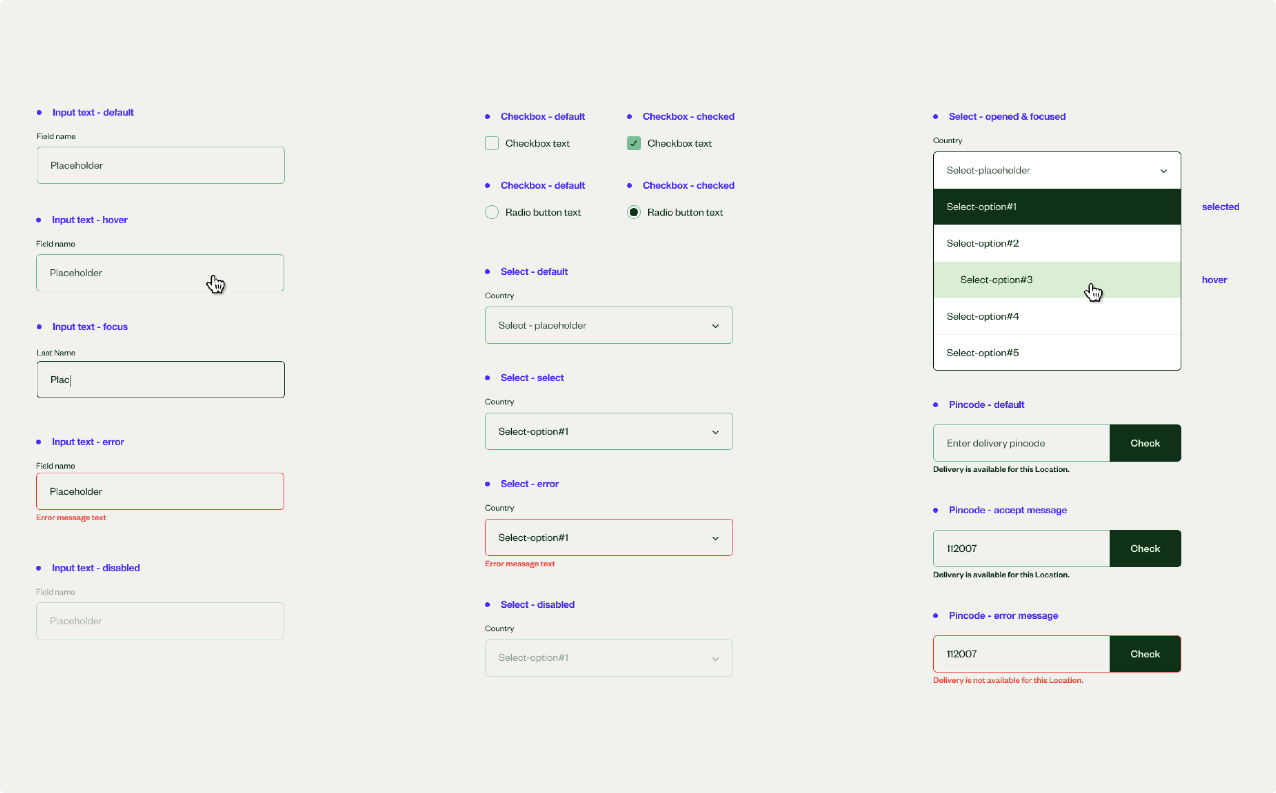The height and width of the screenshot is (793, 1276).
Task: Click chevron in Select - error dropdown
Action: point(715,539)
